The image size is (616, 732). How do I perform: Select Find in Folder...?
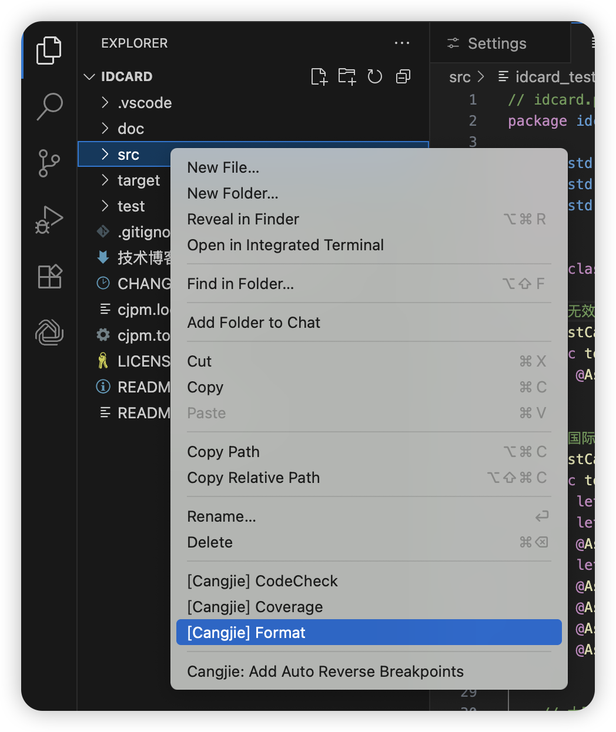pyautogui.click(x=369, y=284)
